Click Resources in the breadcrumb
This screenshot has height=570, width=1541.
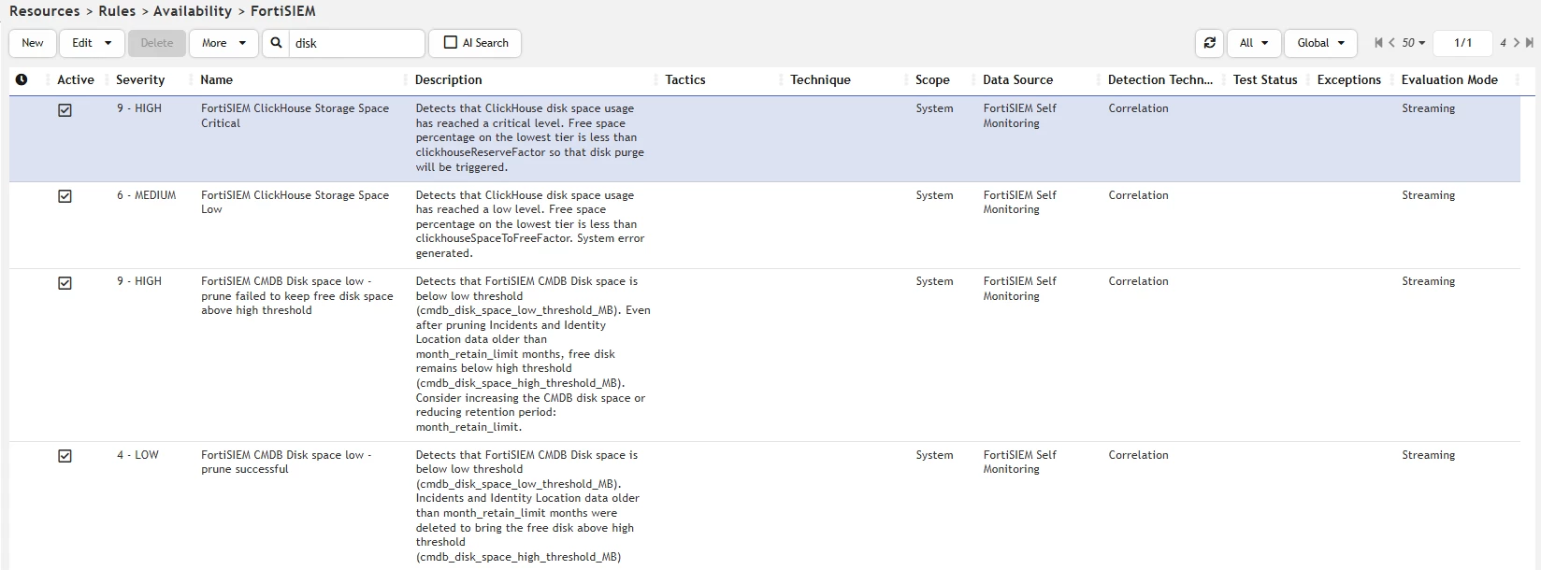(45, 11)
